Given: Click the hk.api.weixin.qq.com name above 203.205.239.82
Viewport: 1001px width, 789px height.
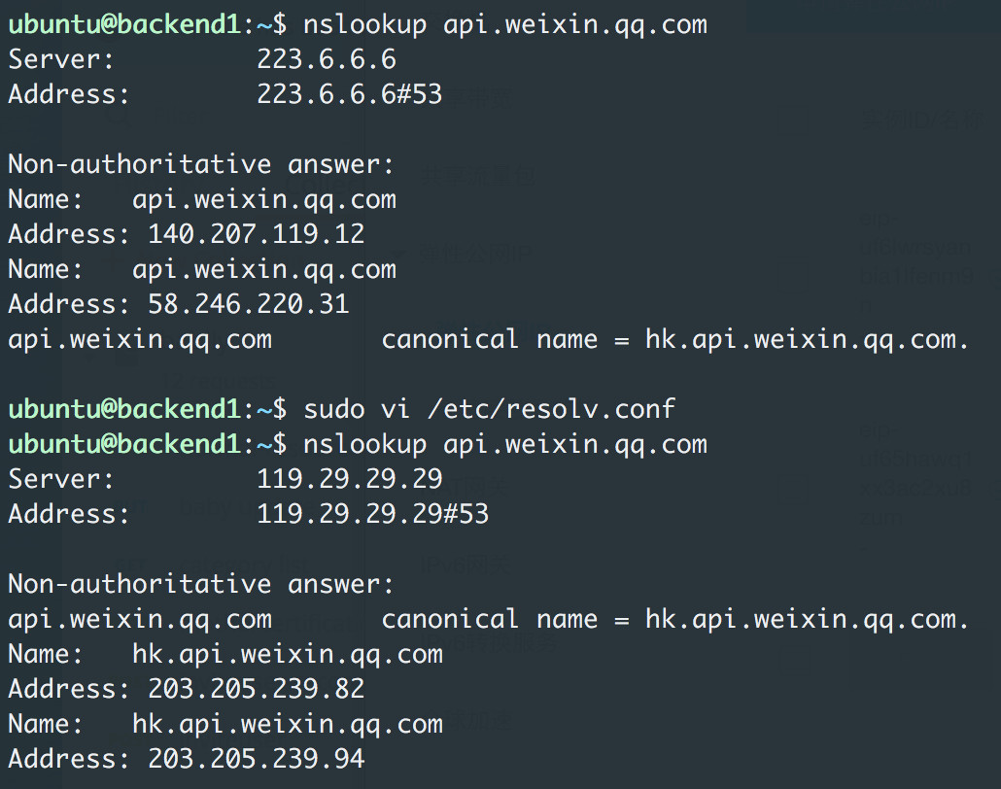Looking at the screenshot, I should (287, 654).
